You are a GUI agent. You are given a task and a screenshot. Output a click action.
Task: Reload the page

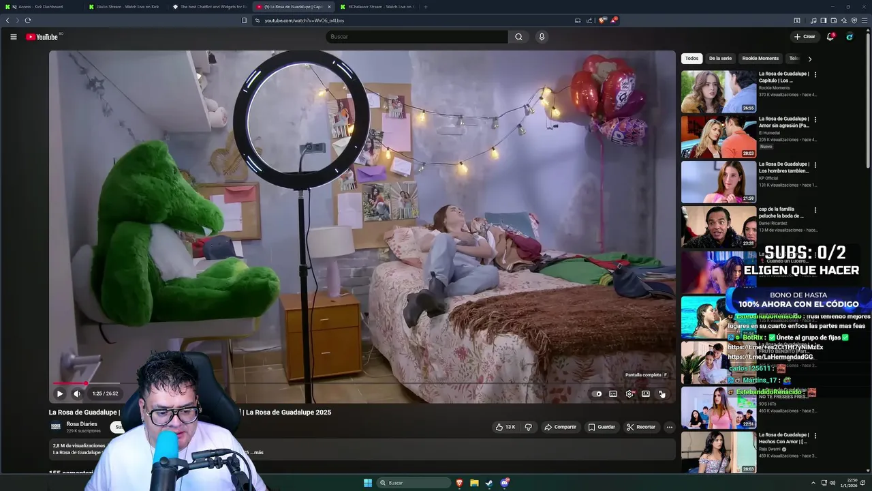point(28,20)
